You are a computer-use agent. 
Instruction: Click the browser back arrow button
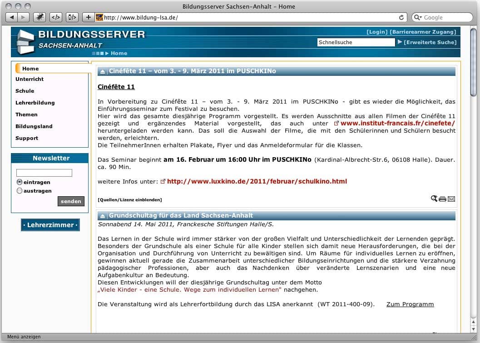(x=12, y=17)
